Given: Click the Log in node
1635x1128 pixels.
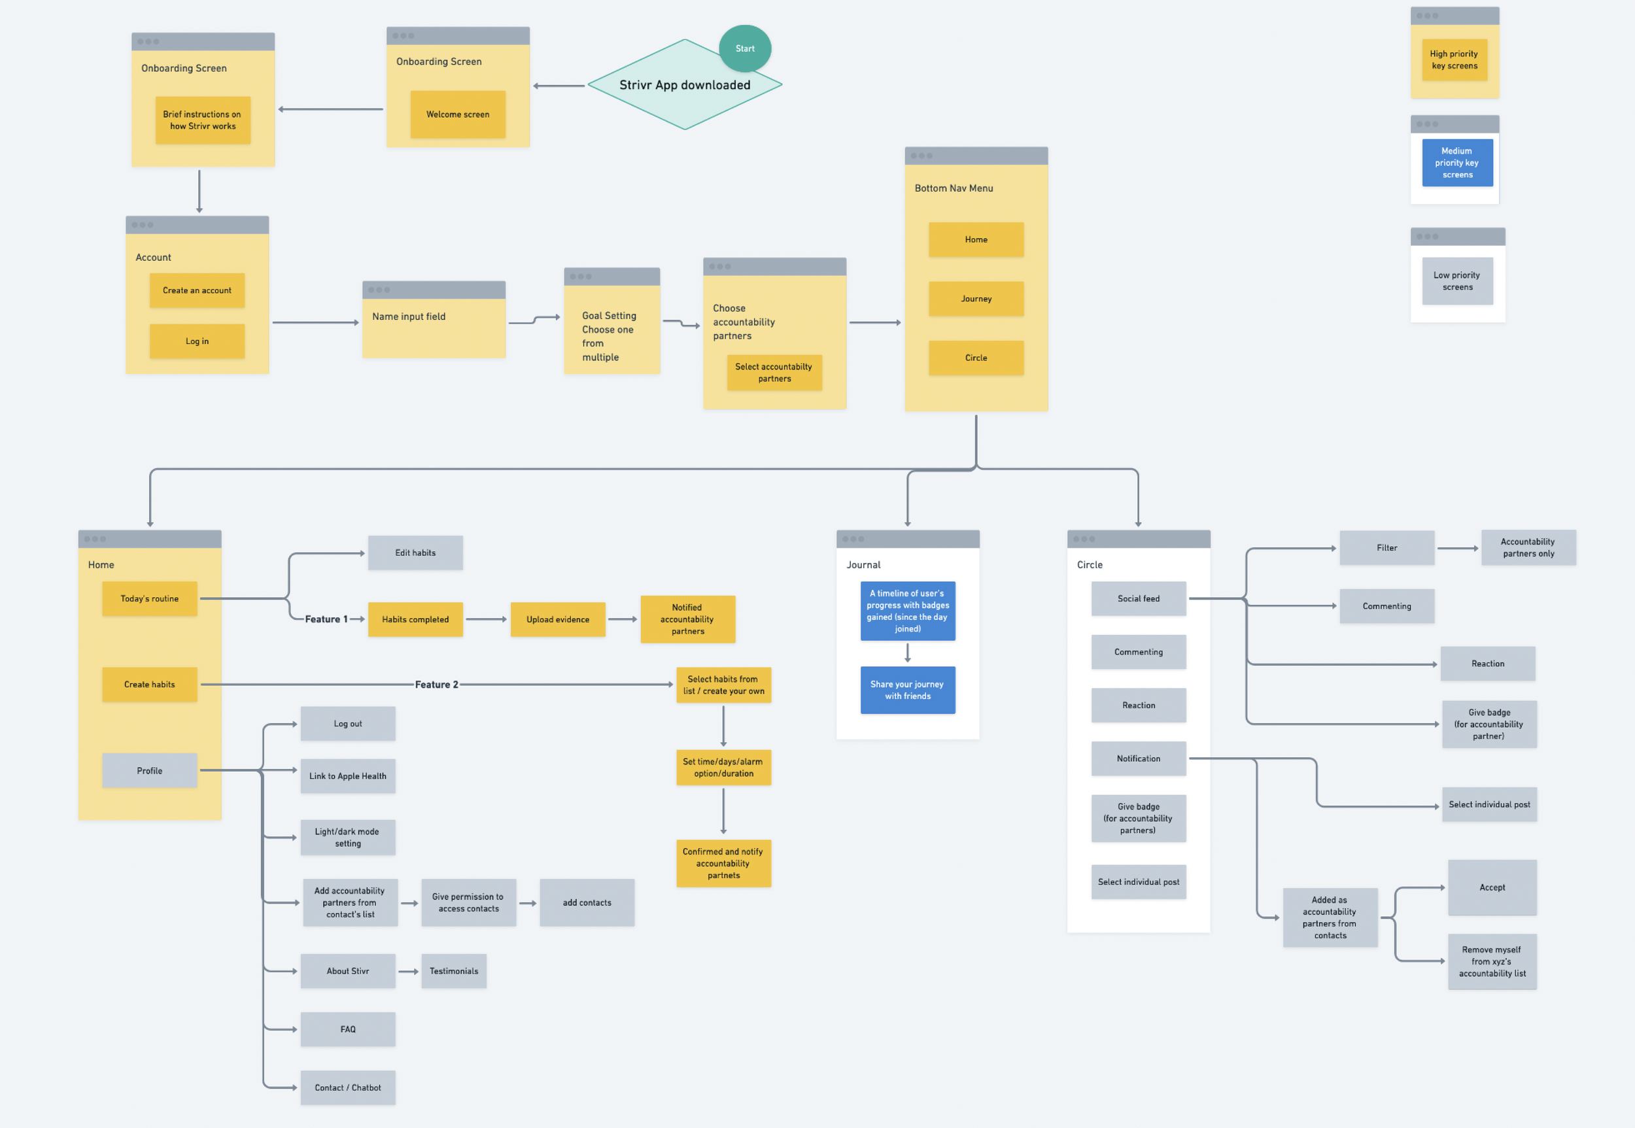Looking at the screenshot, I should pyautogui.click(x=196, y=341).
